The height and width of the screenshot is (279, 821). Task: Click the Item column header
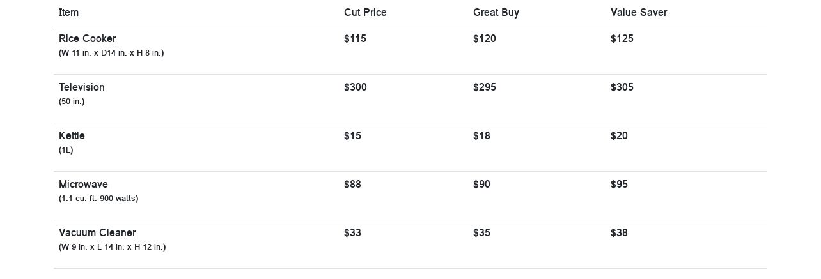point(68,13)
